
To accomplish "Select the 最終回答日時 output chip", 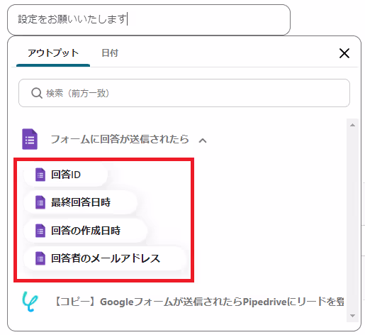I will 80,202.
